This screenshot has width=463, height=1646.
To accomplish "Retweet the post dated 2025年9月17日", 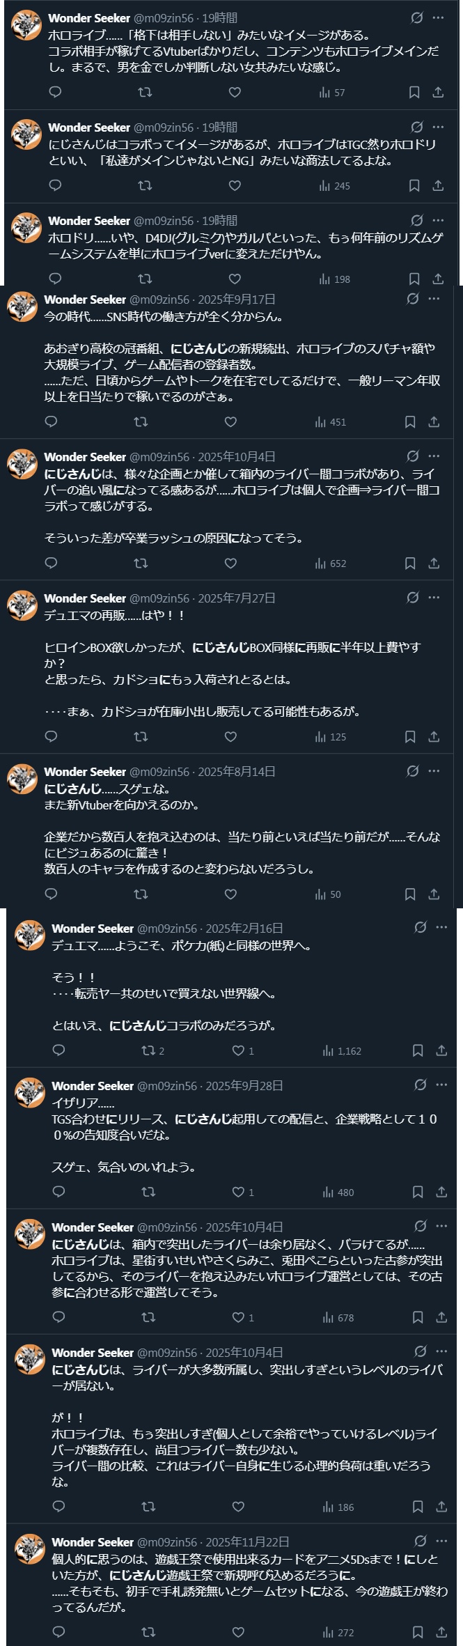I will (x=141, y=422).
